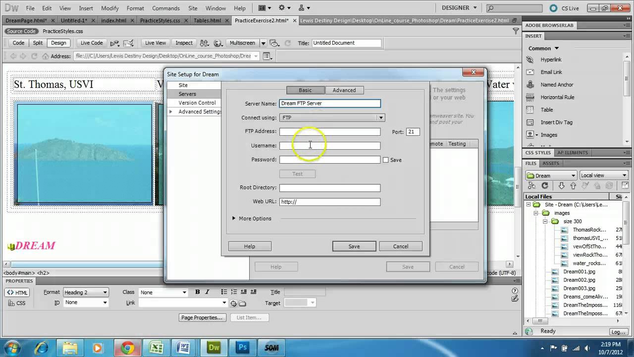Enable the Save password checkbox
Screen dimensions: 634x357
(385, 160)
